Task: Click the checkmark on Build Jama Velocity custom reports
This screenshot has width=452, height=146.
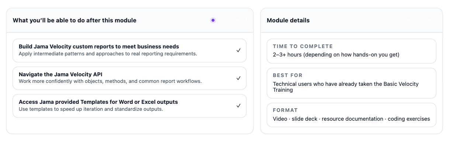Action: pyautogui.click(x=239, y=50)
